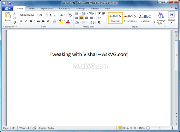Toggle Bold formatting

(21, 21)
